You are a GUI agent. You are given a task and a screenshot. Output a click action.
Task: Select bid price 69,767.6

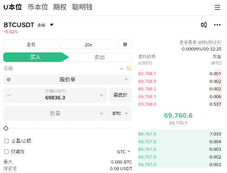coord(147,149)
